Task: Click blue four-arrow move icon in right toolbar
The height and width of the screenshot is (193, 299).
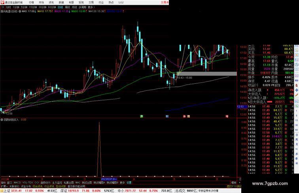Action: click(297, 90)
